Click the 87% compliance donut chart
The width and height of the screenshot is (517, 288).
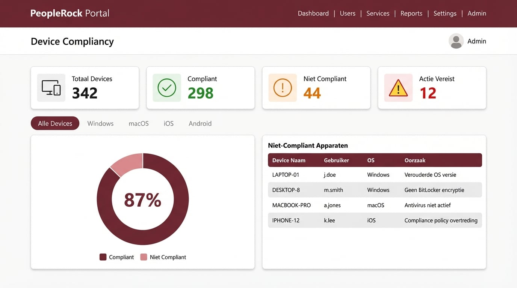click(143, 199)
